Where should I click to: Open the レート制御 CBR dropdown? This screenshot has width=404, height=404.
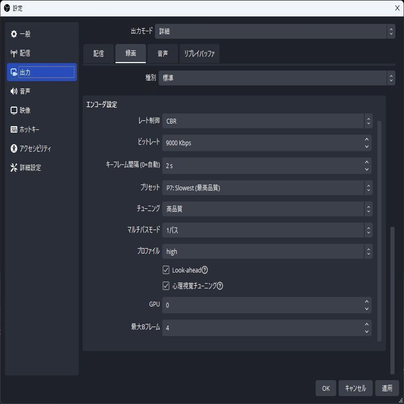click(267, 121)
